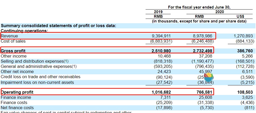Select the 'Cost of sales' label
This screenshot has height=113, width=256.
(x=13, y=41)
